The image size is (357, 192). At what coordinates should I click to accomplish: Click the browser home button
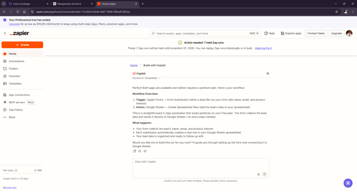click(24, 12)
